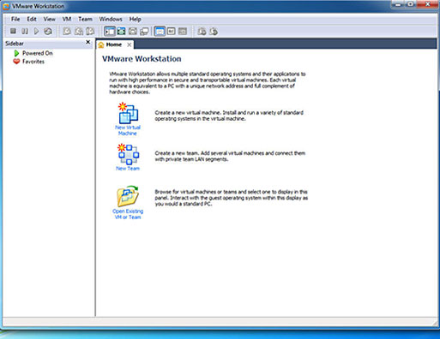The image size is (440, 339).
Task: Open the Edit menu
Action: (x=32, y=19)
